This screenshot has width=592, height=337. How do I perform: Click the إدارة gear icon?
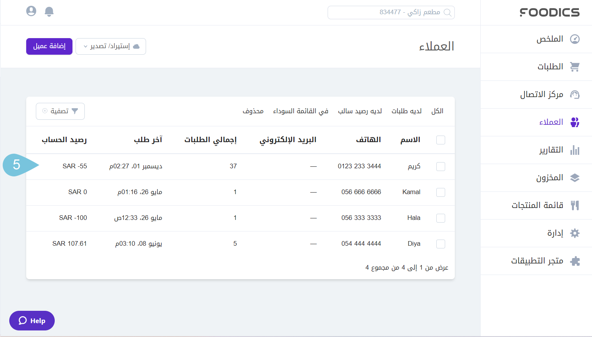575,233
